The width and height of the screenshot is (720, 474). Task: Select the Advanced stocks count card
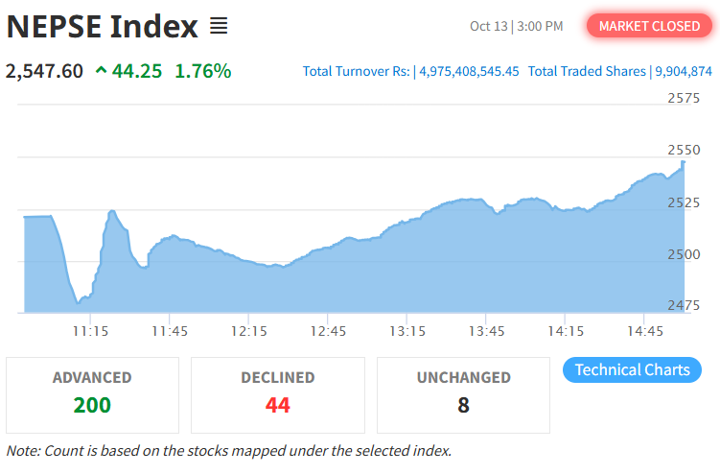coord(92,394)
